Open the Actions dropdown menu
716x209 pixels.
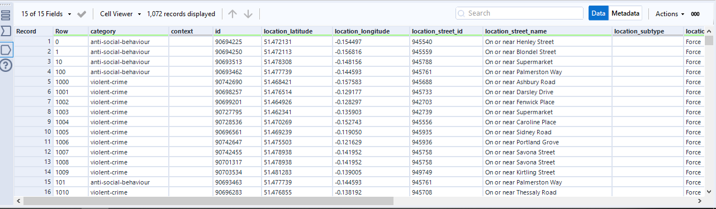pyautogui.click(x=670, y=14)
